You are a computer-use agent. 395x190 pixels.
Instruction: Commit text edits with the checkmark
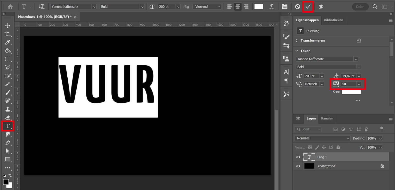pos(308,7)
